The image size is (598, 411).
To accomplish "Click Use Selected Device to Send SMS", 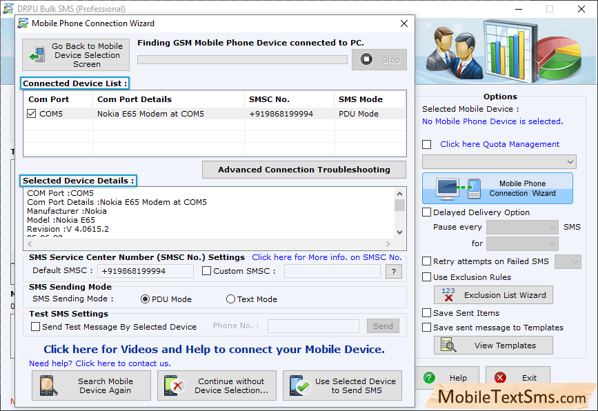I will tap(342, 385).
